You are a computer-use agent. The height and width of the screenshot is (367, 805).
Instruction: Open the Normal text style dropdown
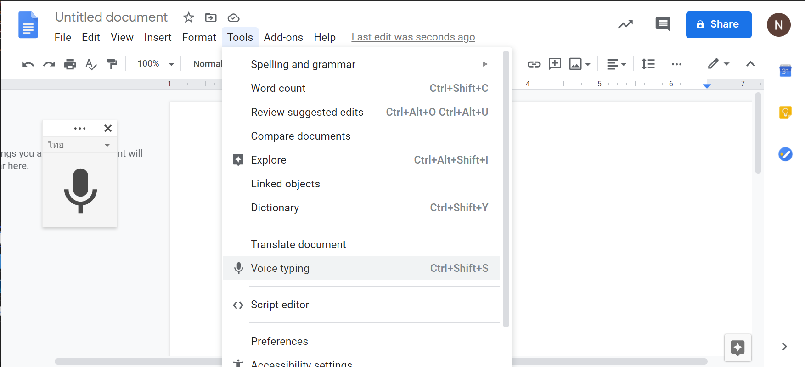(208, 64)
